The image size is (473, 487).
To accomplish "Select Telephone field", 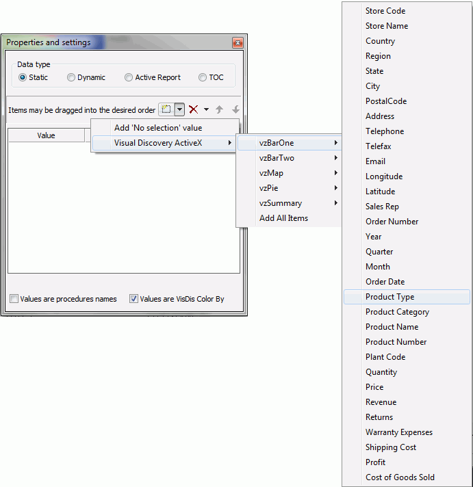I will click(407, 131).
